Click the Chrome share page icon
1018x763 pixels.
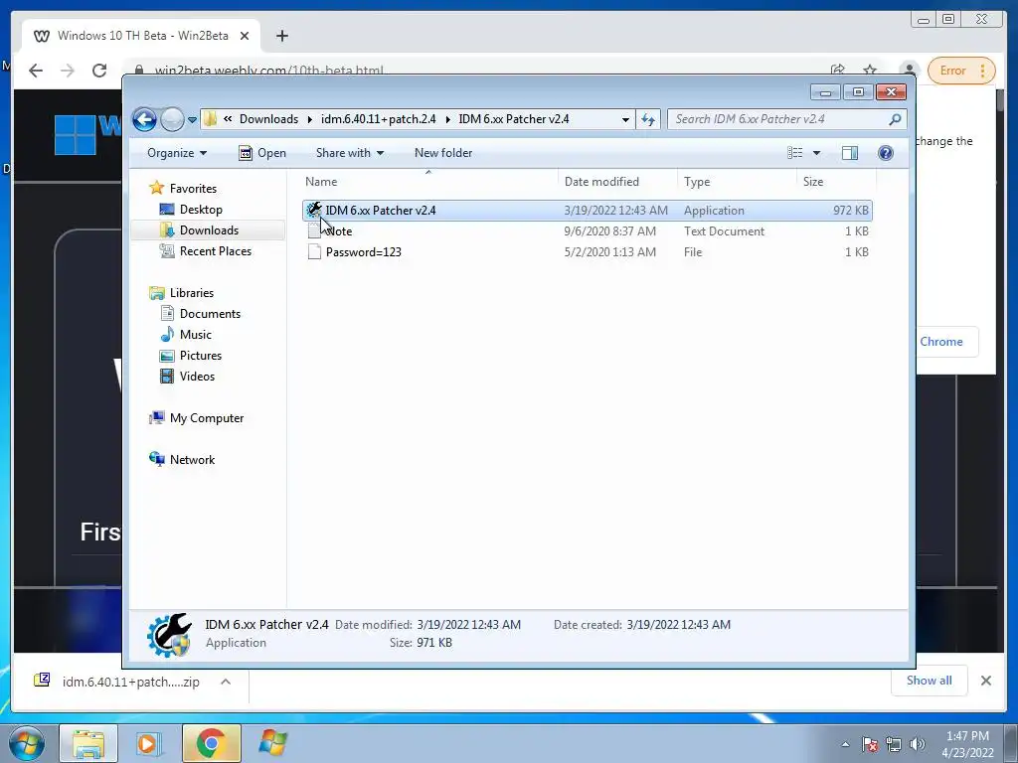tap(837, 70)
